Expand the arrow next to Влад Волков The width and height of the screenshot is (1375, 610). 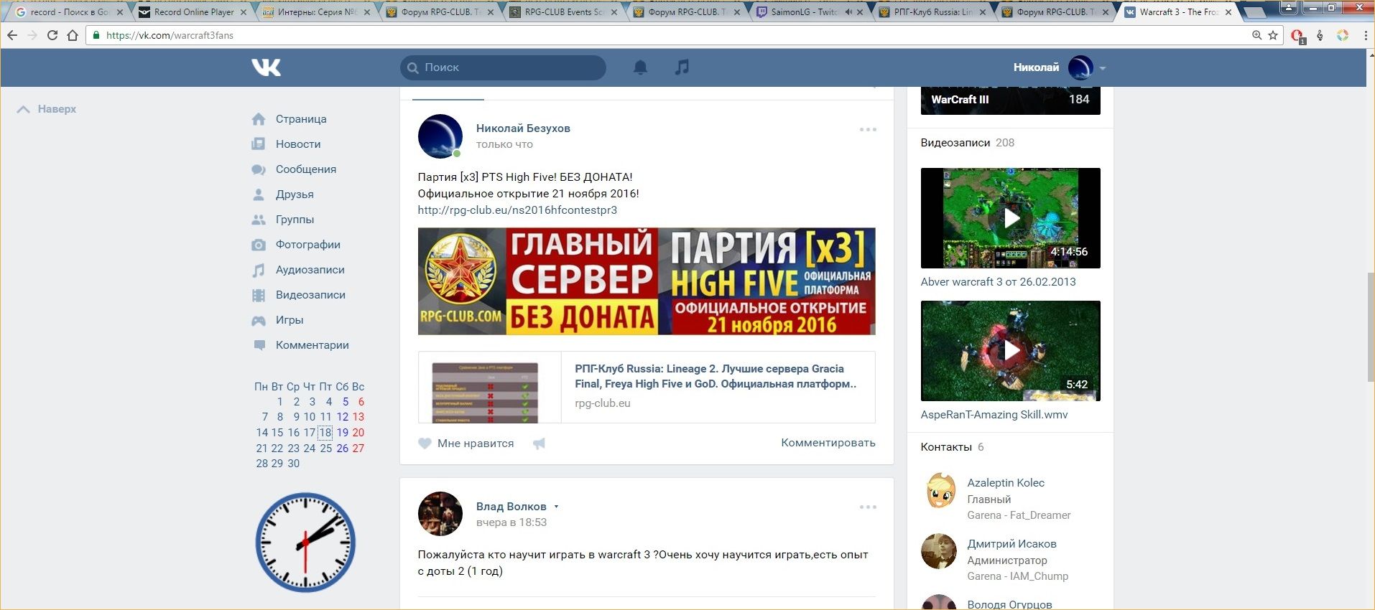tap(556, 507)
